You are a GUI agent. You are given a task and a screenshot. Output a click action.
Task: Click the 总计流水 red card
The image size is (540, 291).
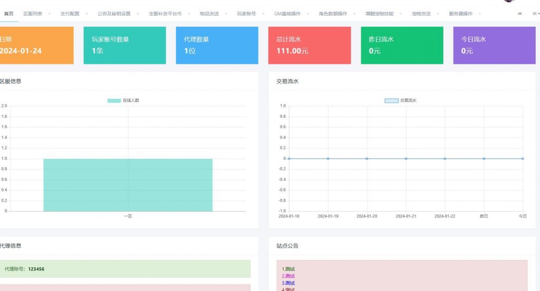pos(310,45)
